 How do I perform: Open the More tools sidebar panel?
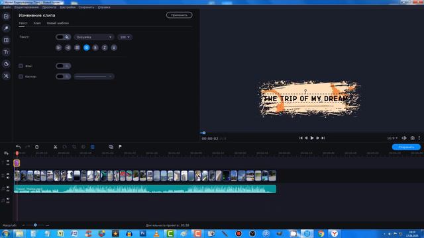[6, 76]
